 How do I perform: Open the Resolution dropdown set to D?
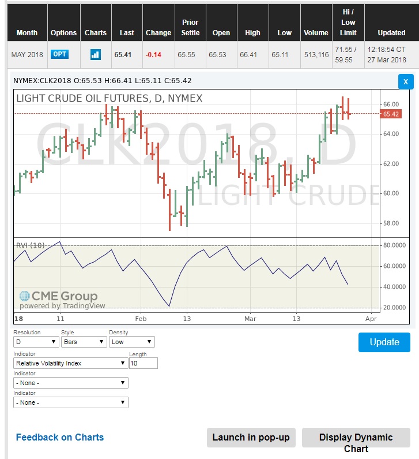pos(36,342)
